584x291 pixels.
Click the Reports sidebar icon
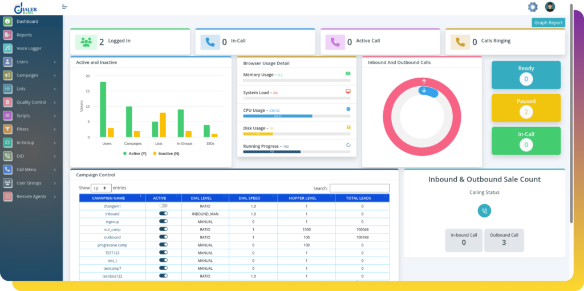click(x=8, y=35)
